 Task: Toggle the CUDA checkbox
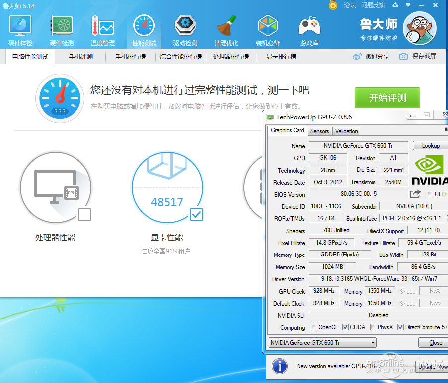pos(345,327)
